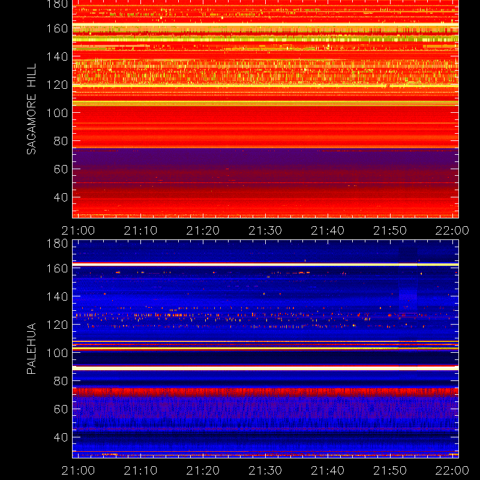
Task: Click 21:30 time label under Sagamore Hill plot
Action: pyautogui.click(x=265, y=230)
